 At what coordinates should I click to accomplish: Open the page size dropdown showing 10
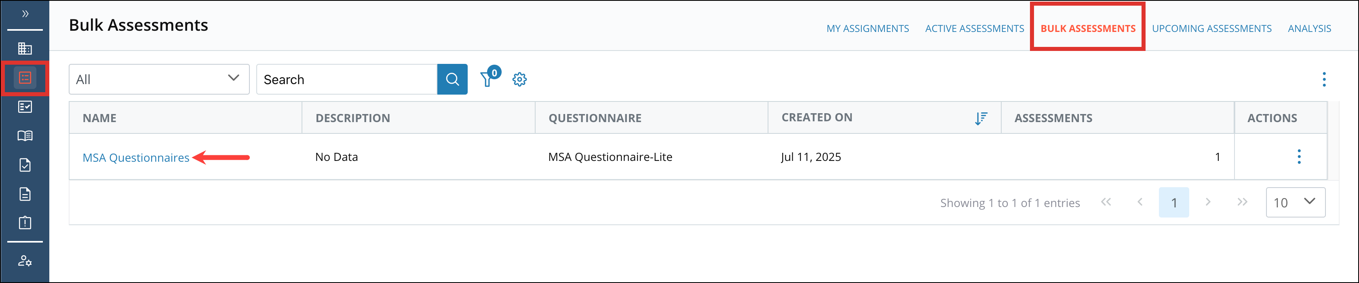1296,202
